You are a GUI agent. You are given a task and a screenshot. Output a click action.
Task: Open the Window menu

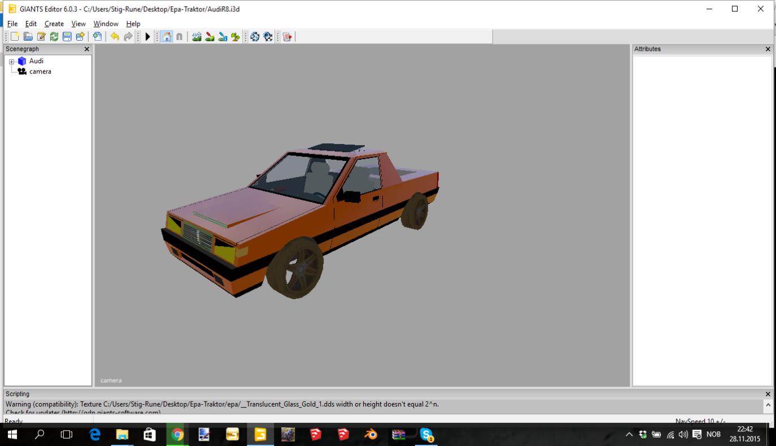[x=106, y=24]
